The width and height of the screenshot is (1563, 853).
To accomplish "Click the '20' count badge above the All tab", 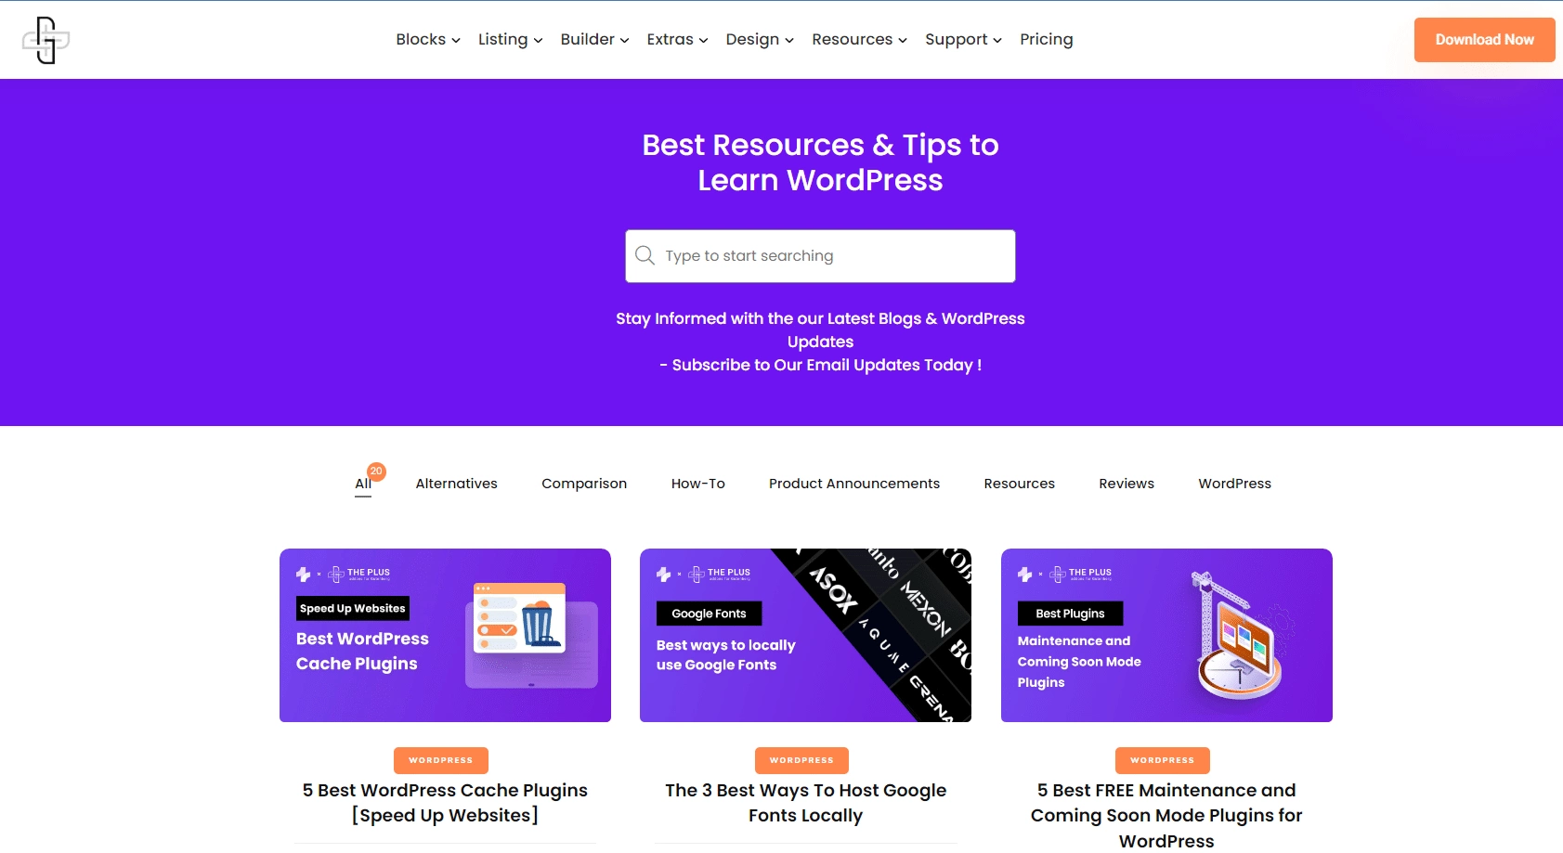I will [375, 471].
